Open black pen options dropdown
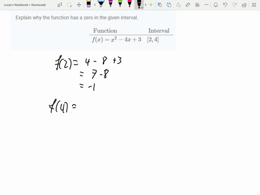 pos(142,8)
